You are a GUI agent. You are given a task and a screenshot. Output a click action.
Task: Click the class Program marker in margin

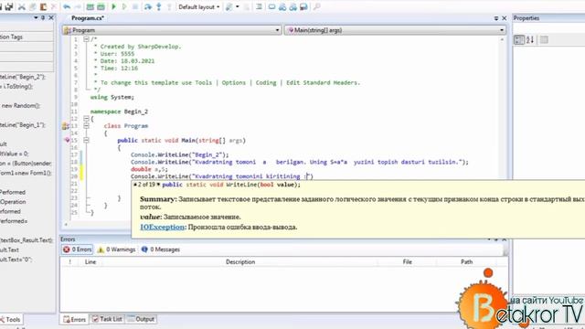[65, 126]
